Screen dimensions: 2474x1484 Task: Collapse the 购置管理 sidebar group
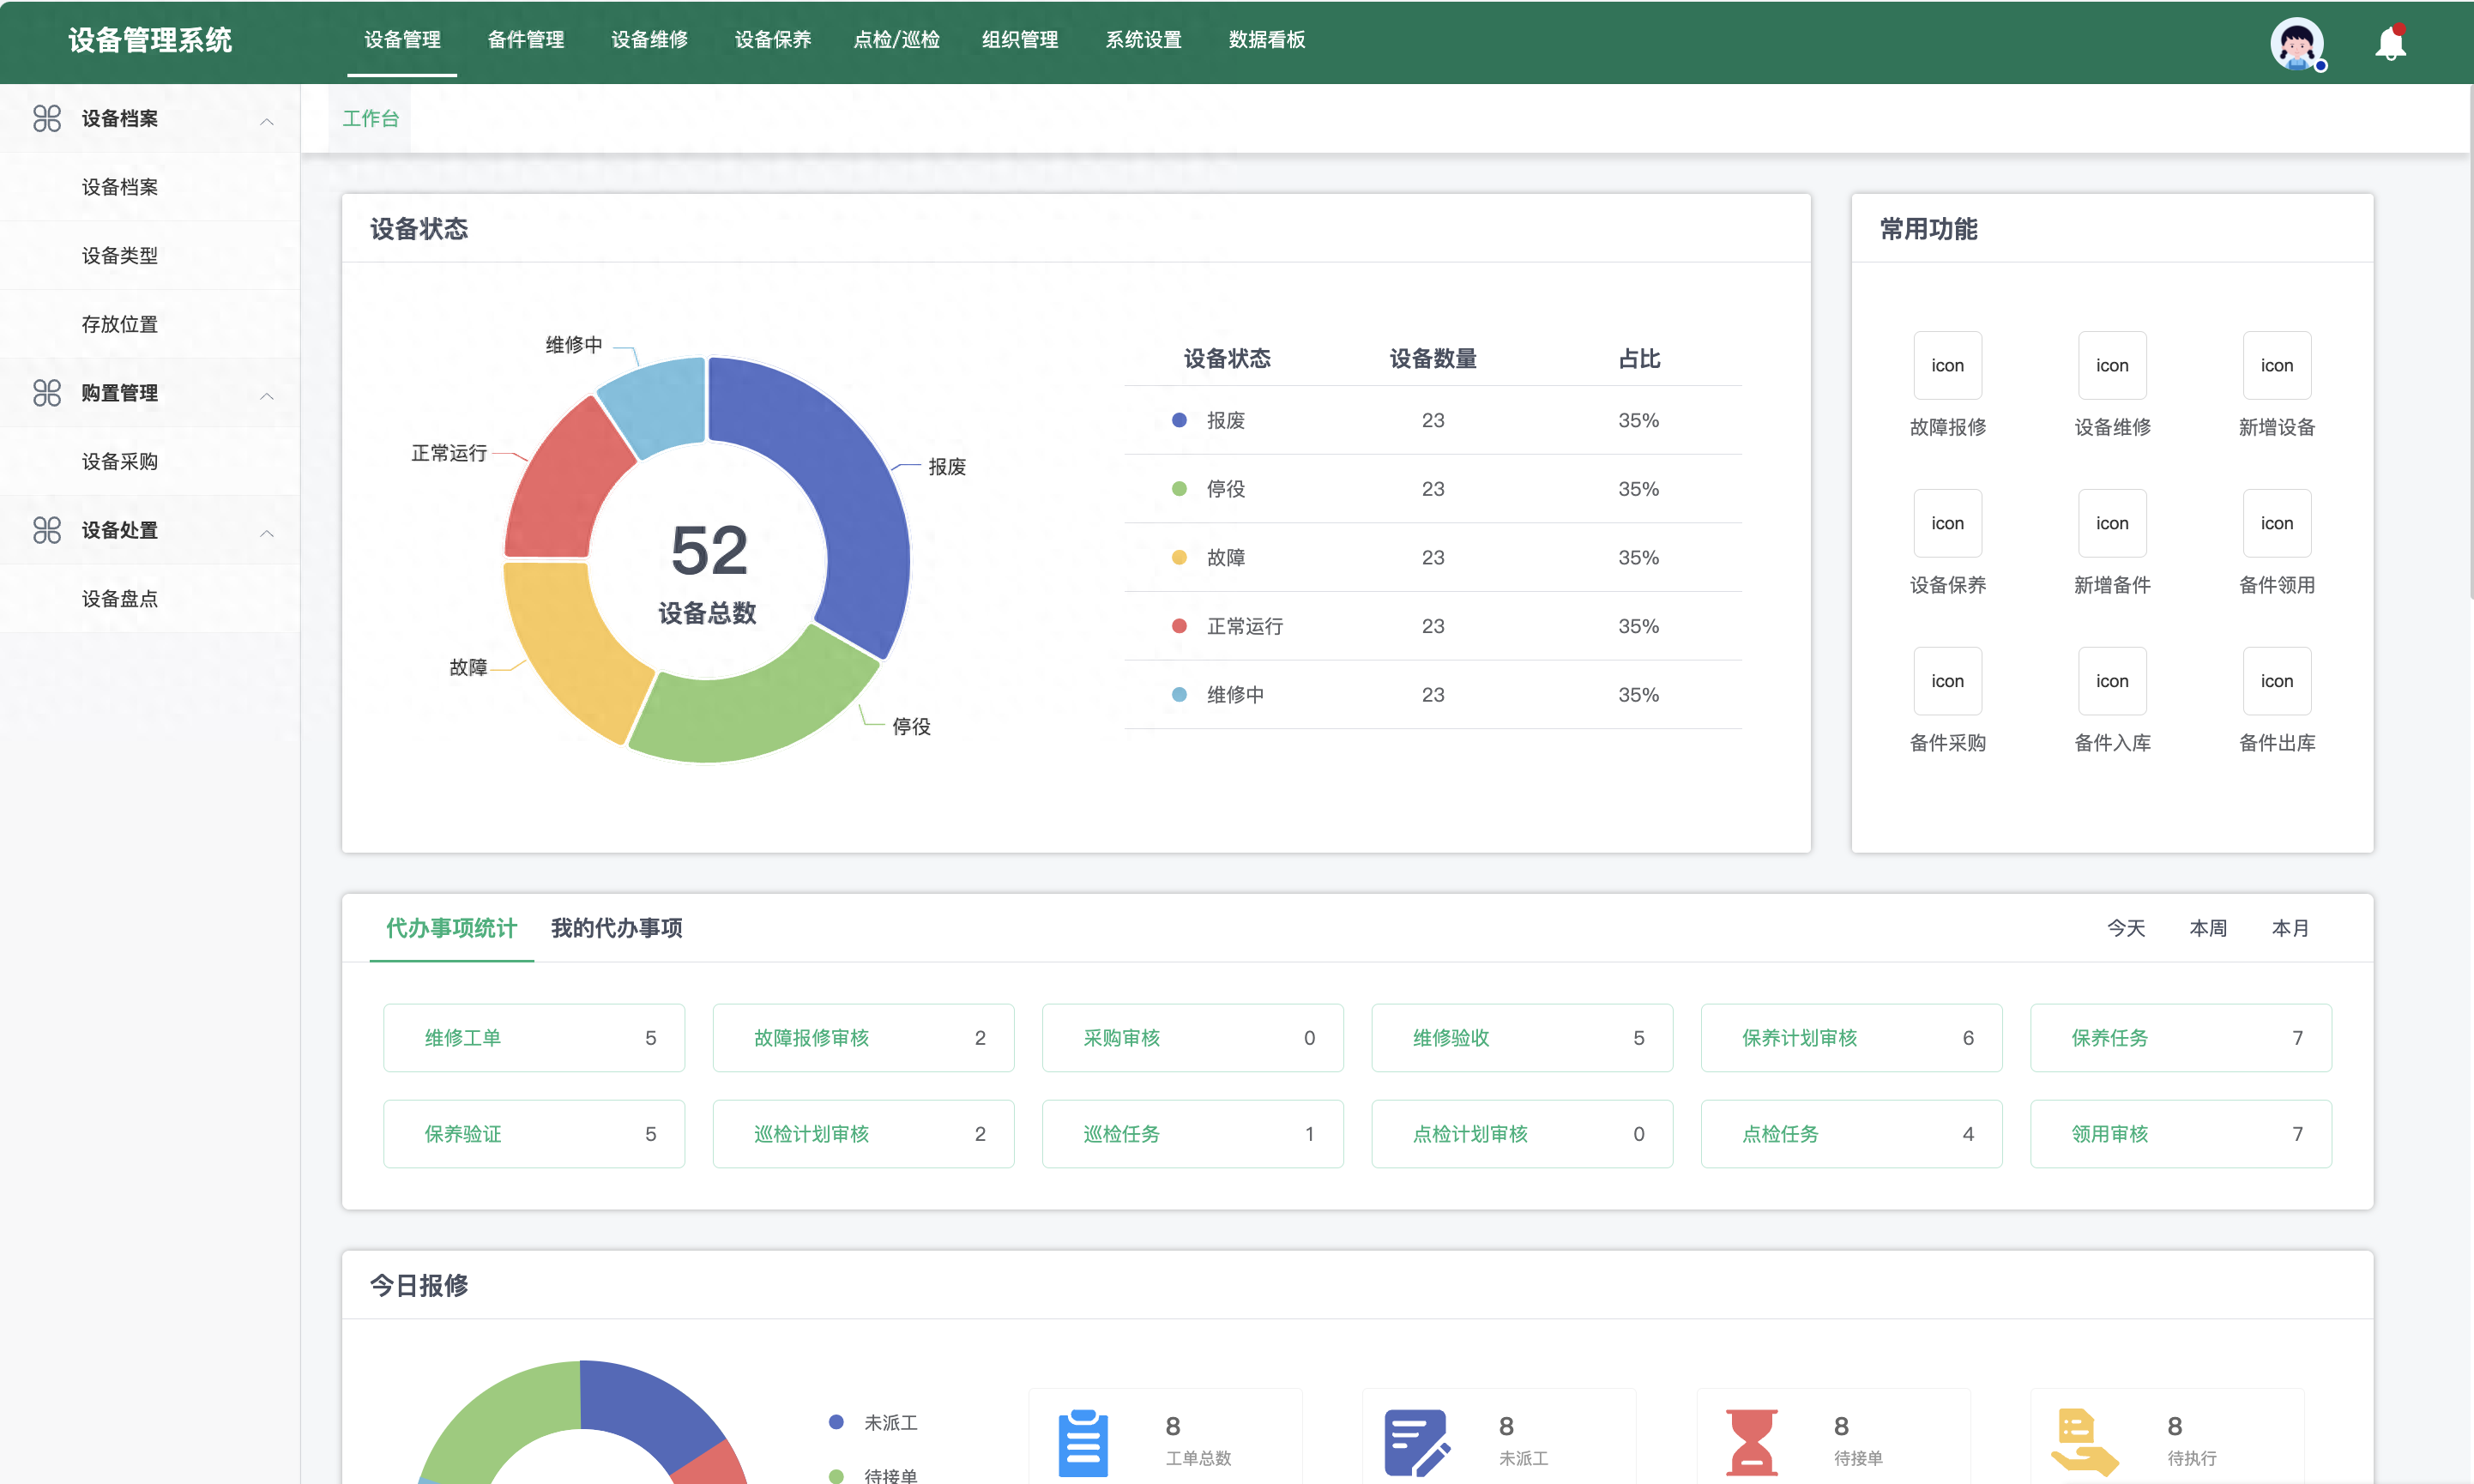(x=266, y=395)
